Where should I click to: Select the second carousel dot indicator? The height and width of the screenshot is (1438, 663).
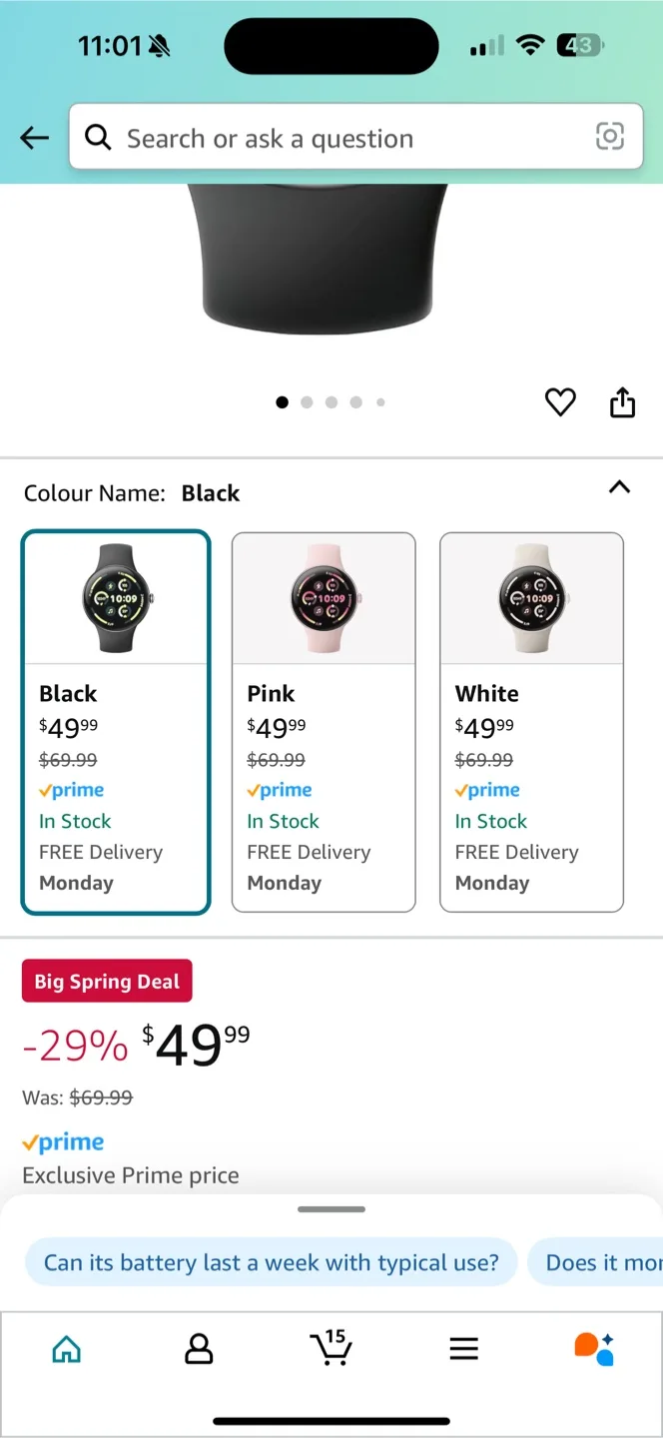click(x=307, y=402)
